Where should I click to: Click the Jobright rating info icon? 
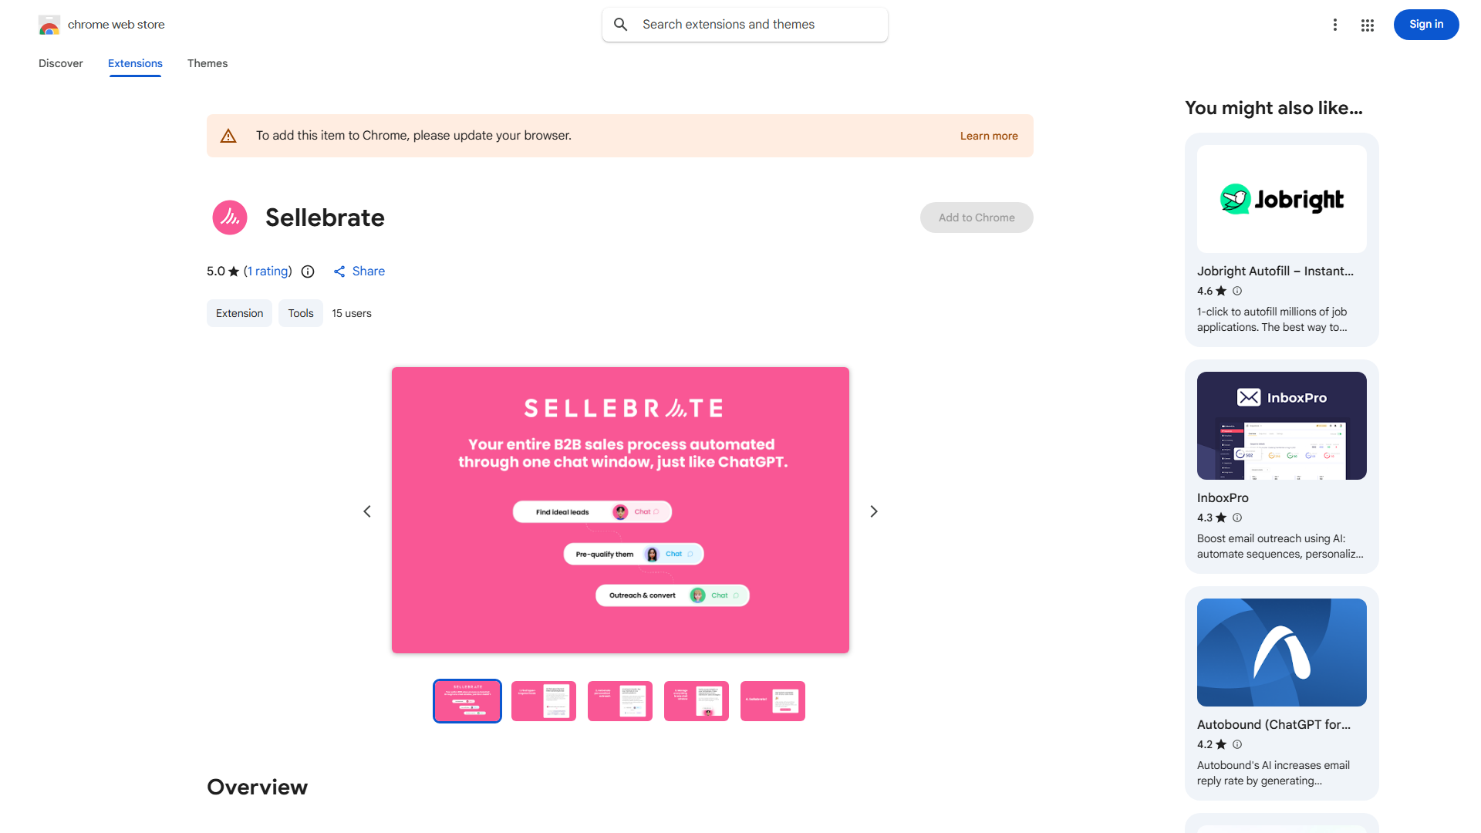coord(1237,291)
